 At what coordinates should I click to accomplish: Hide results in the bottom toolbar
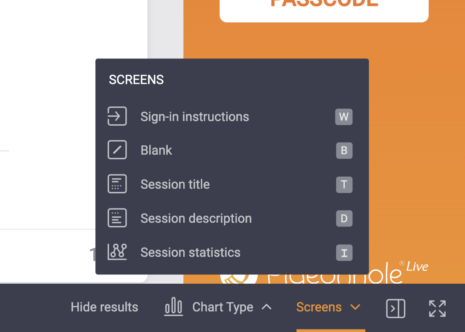pyautogui.click(x=104, y=307)
